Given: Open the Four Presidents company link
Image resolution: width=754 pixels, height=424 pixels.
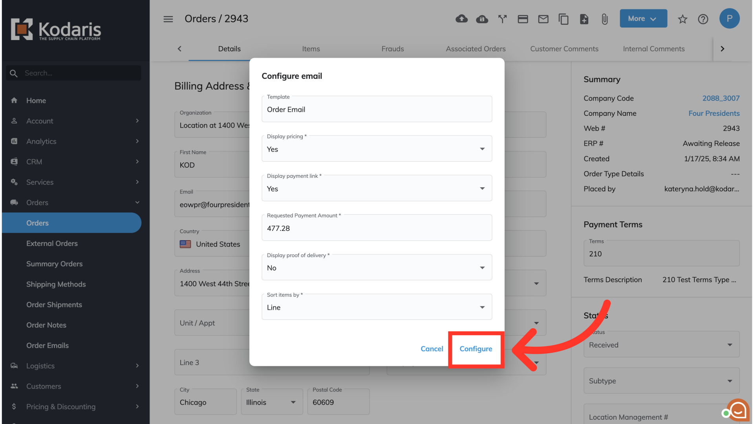Looking at the screenshot, I should (x=714, y=113).
